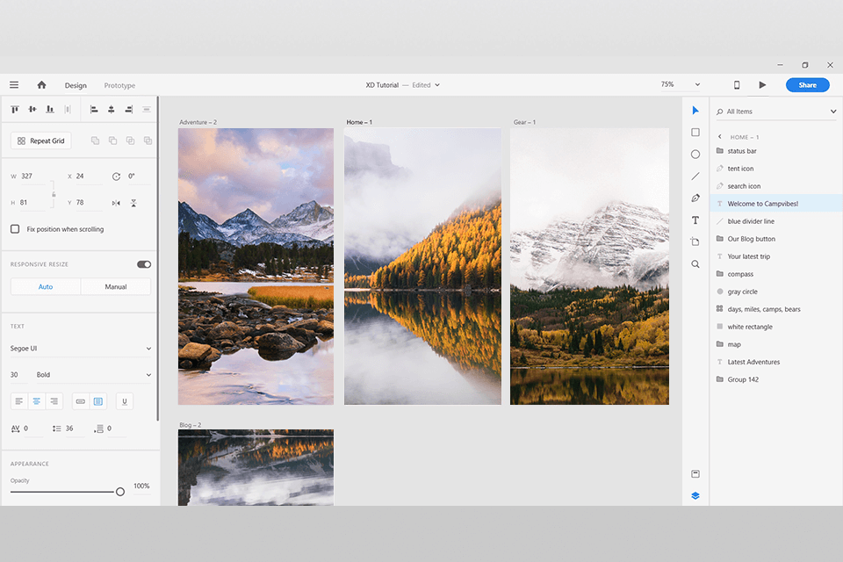
Task: Distribute selection horizontally
Action: coord(68,110)
